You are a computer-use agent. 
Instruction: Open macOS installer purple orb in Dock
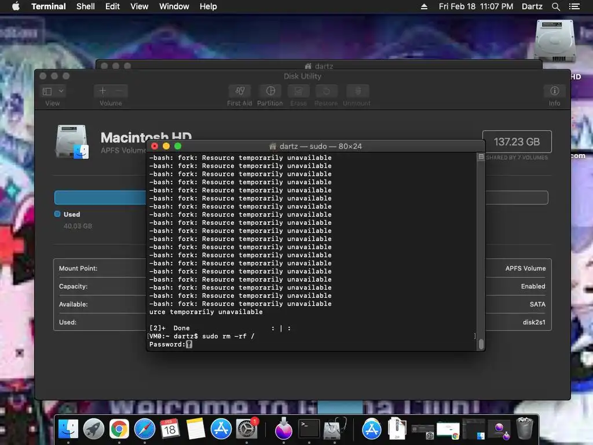click(283, 429)
